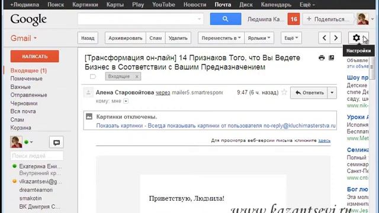Viewport: 379px width, 213px height.
Task: Expand the Gmail product dropdown
Action: point(24,38)
